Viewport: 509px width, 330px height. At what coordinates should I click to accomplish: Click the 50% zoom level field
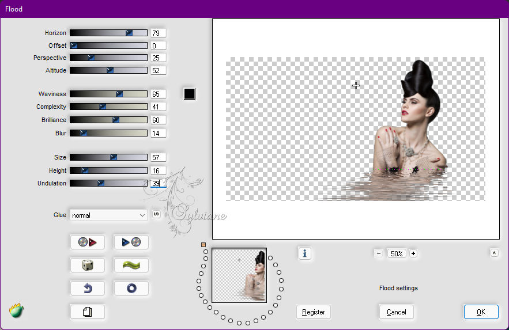[x=397, y=253]
